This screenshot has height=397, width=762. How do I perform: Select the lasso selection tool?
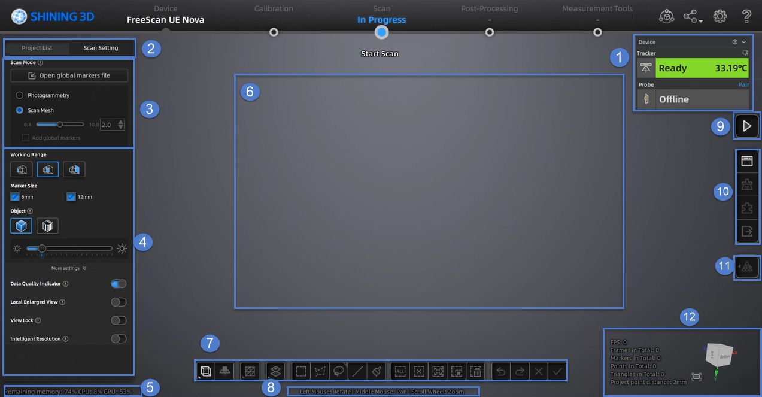(338, 371)
